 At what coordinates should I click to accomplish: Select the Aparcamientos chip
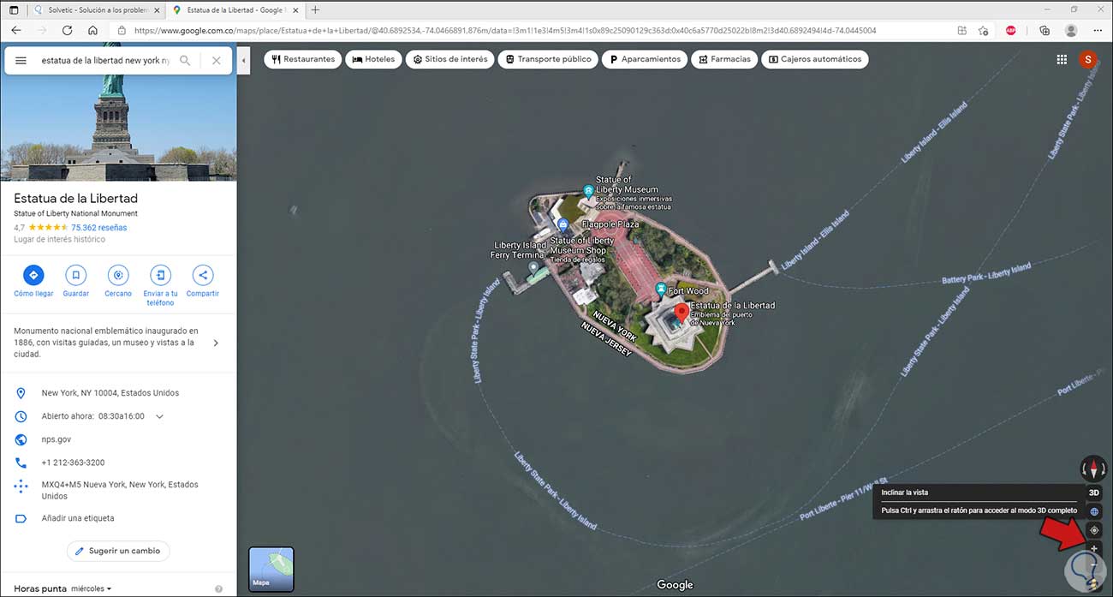point(645,60)
